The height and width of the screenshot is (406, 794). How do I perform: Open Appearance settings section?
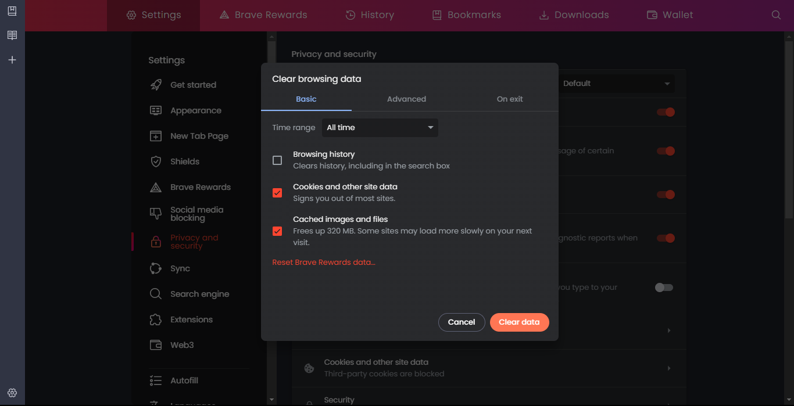point(196,110)
